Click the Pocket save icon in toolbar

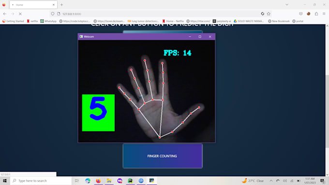coord(300,14)
